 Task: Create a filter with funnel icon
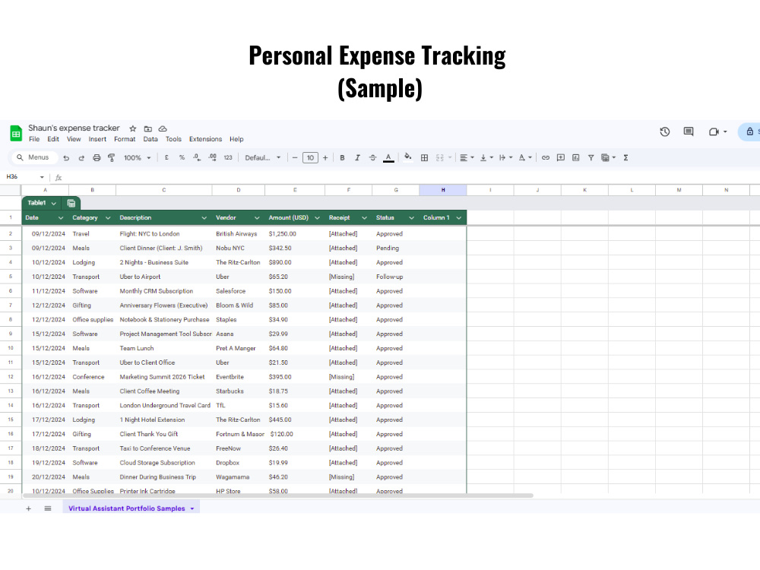click(591, 157)
